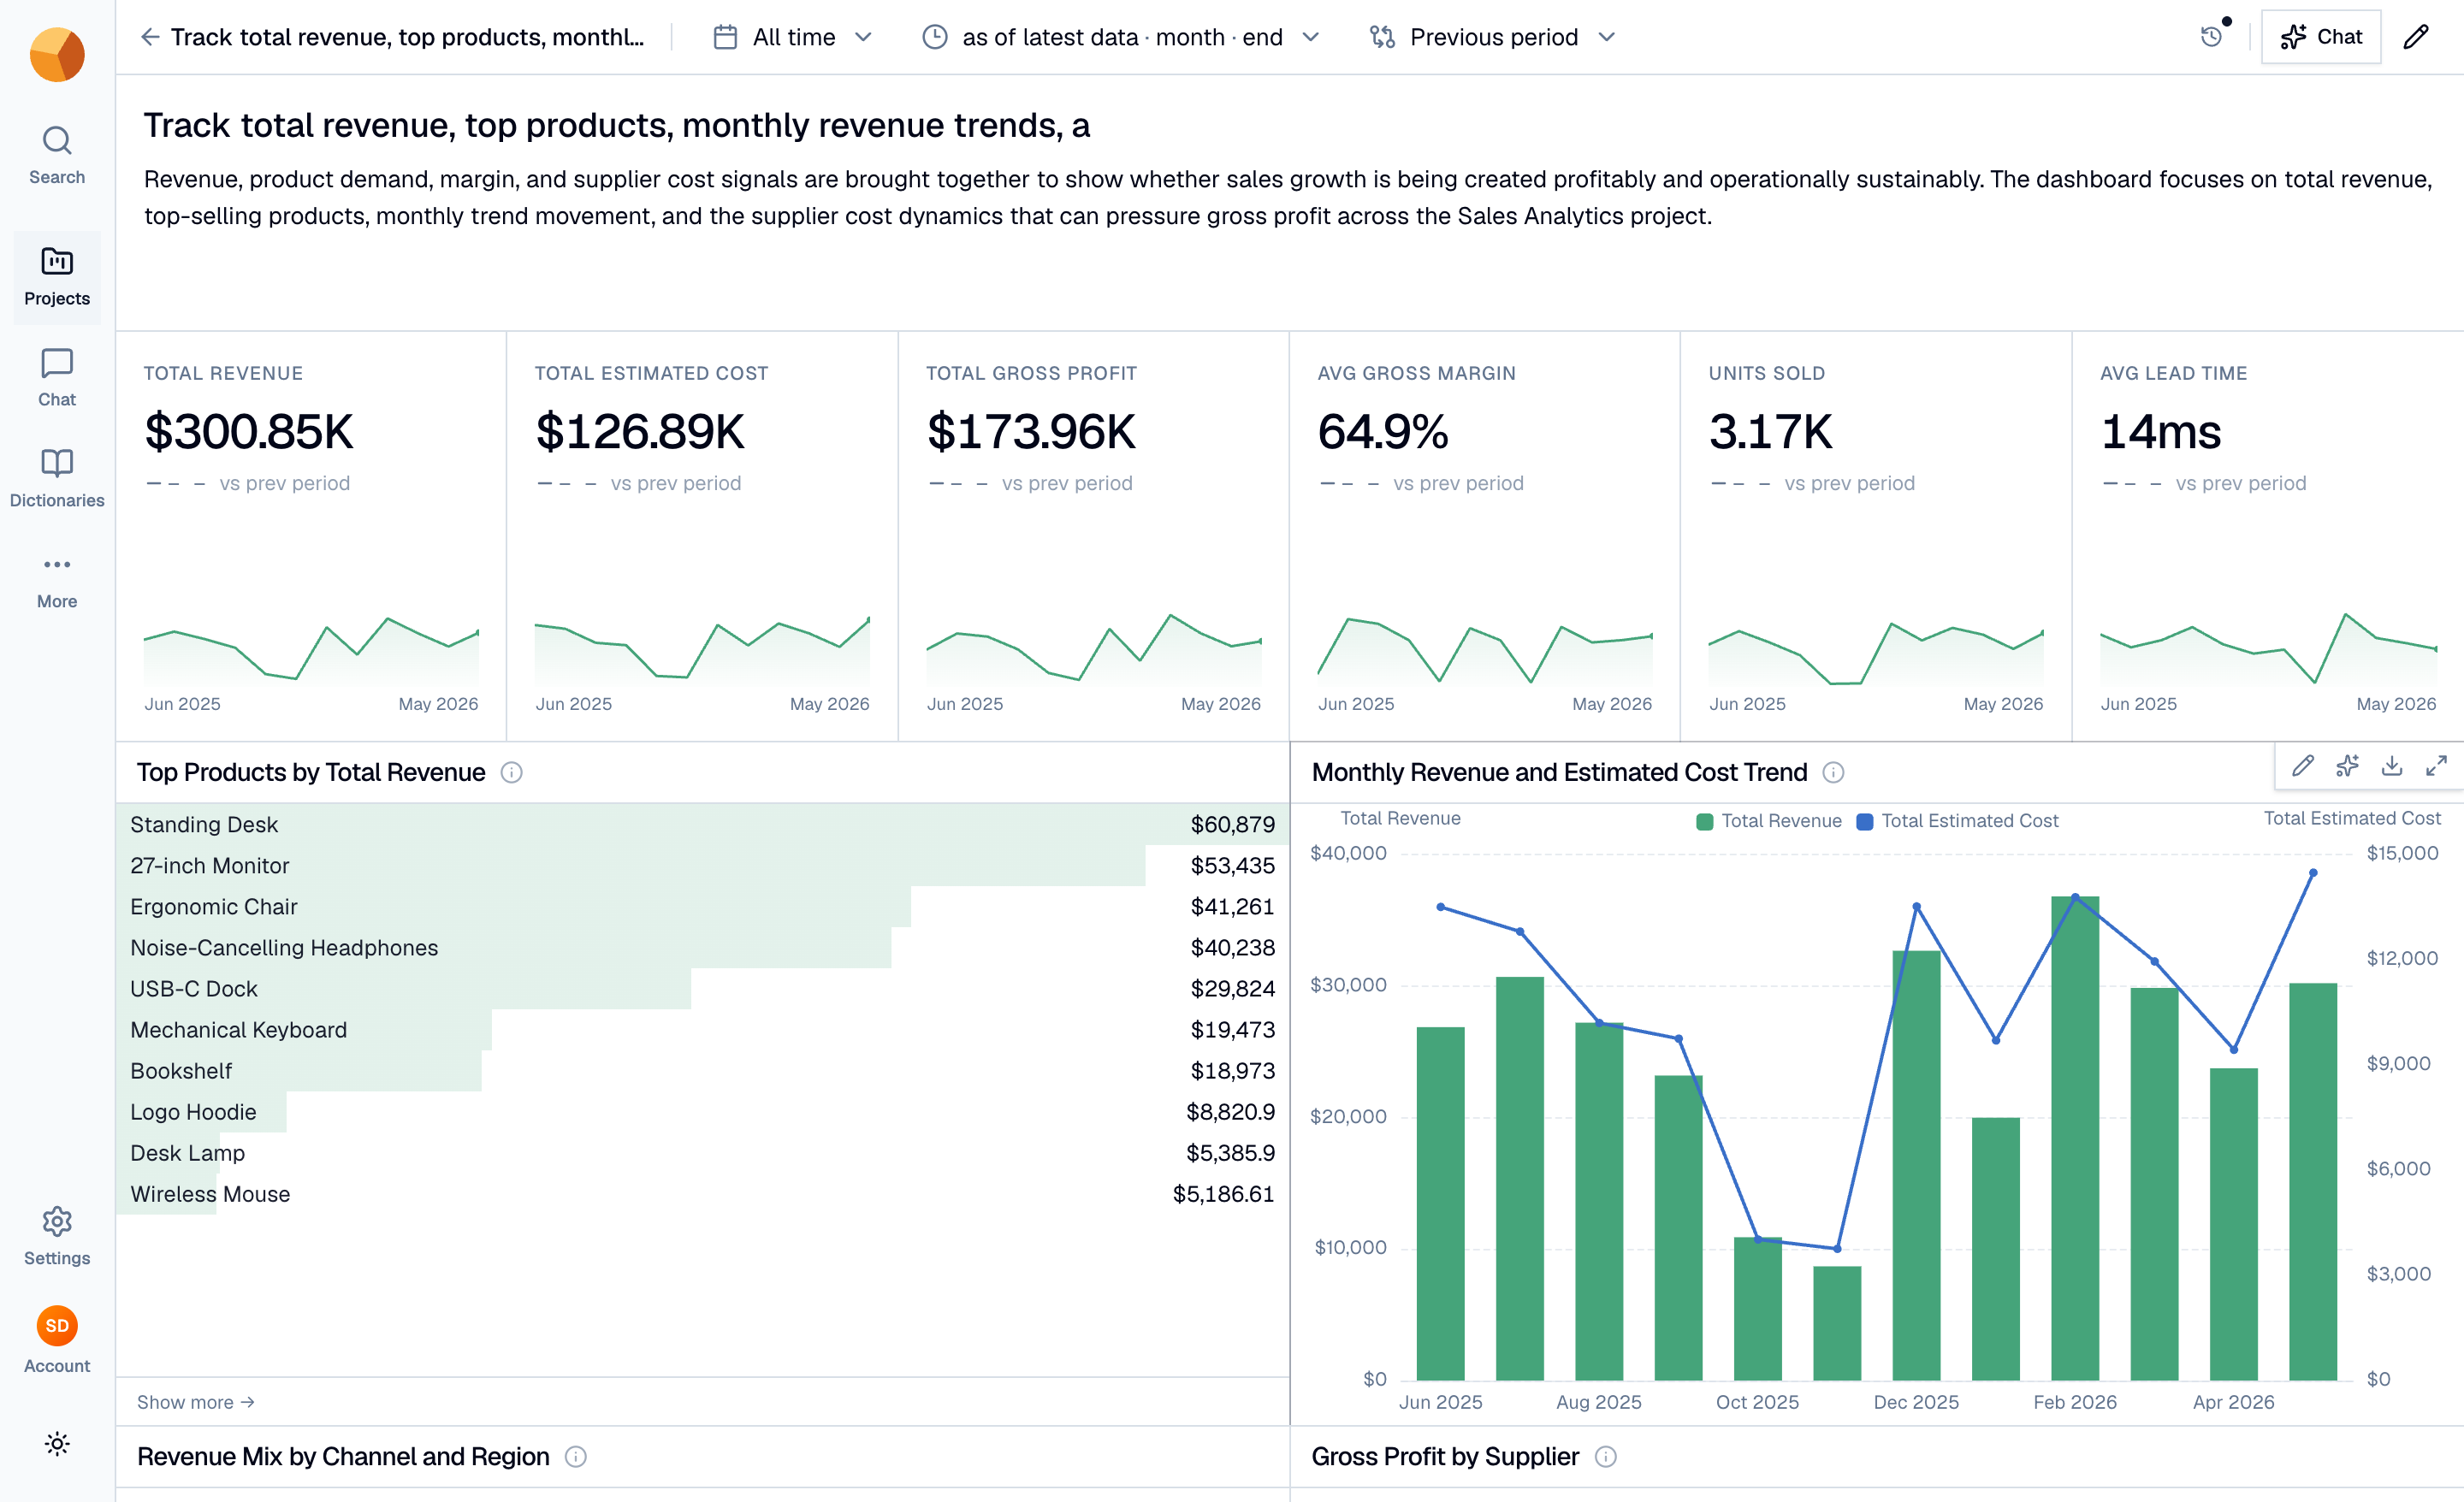Select the Bookshelf row
The width and height of the screenshot is (2464, 1502).
(x=702, y=1070)
